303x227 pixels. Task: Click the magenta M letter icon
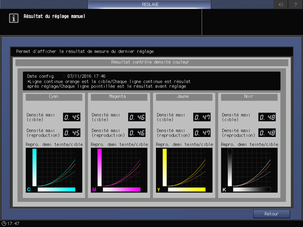coord(94,190)
